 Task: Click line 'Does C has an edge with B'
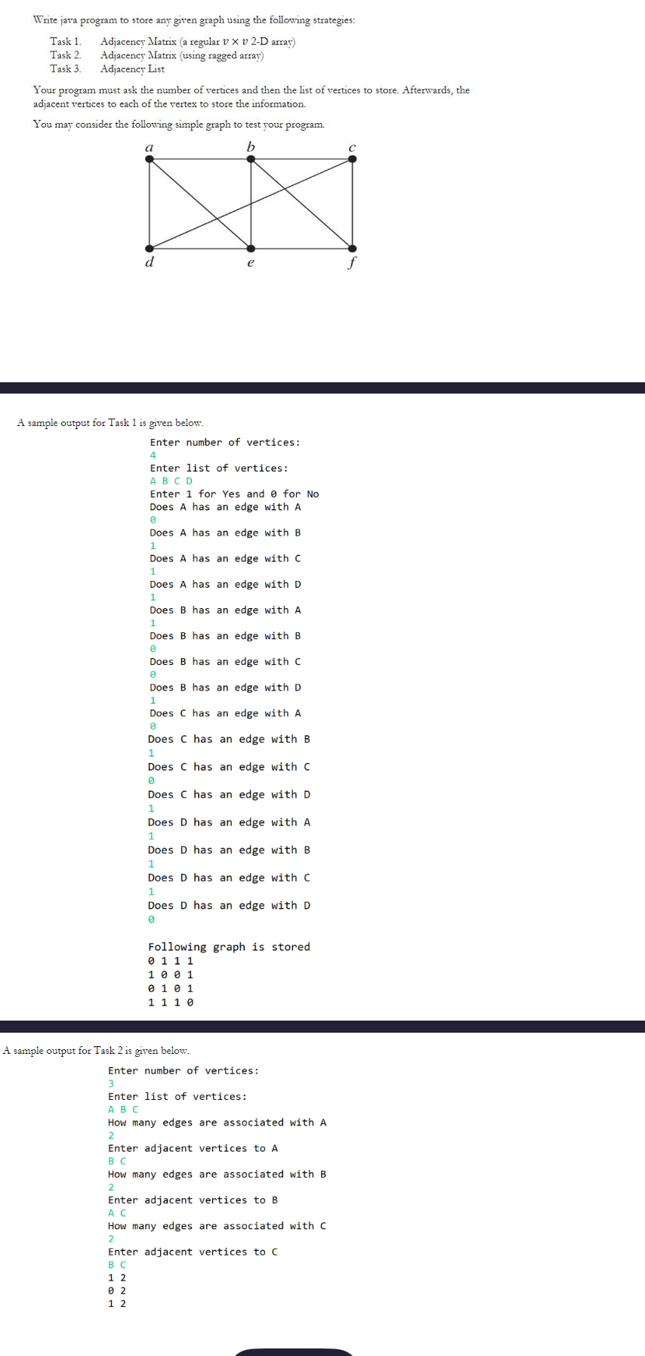coord(229,739)
